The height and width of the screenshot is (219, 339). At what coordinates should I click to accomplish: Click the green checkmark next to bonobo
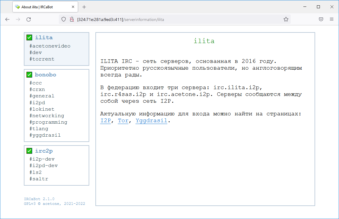click(x=29, y=75)
